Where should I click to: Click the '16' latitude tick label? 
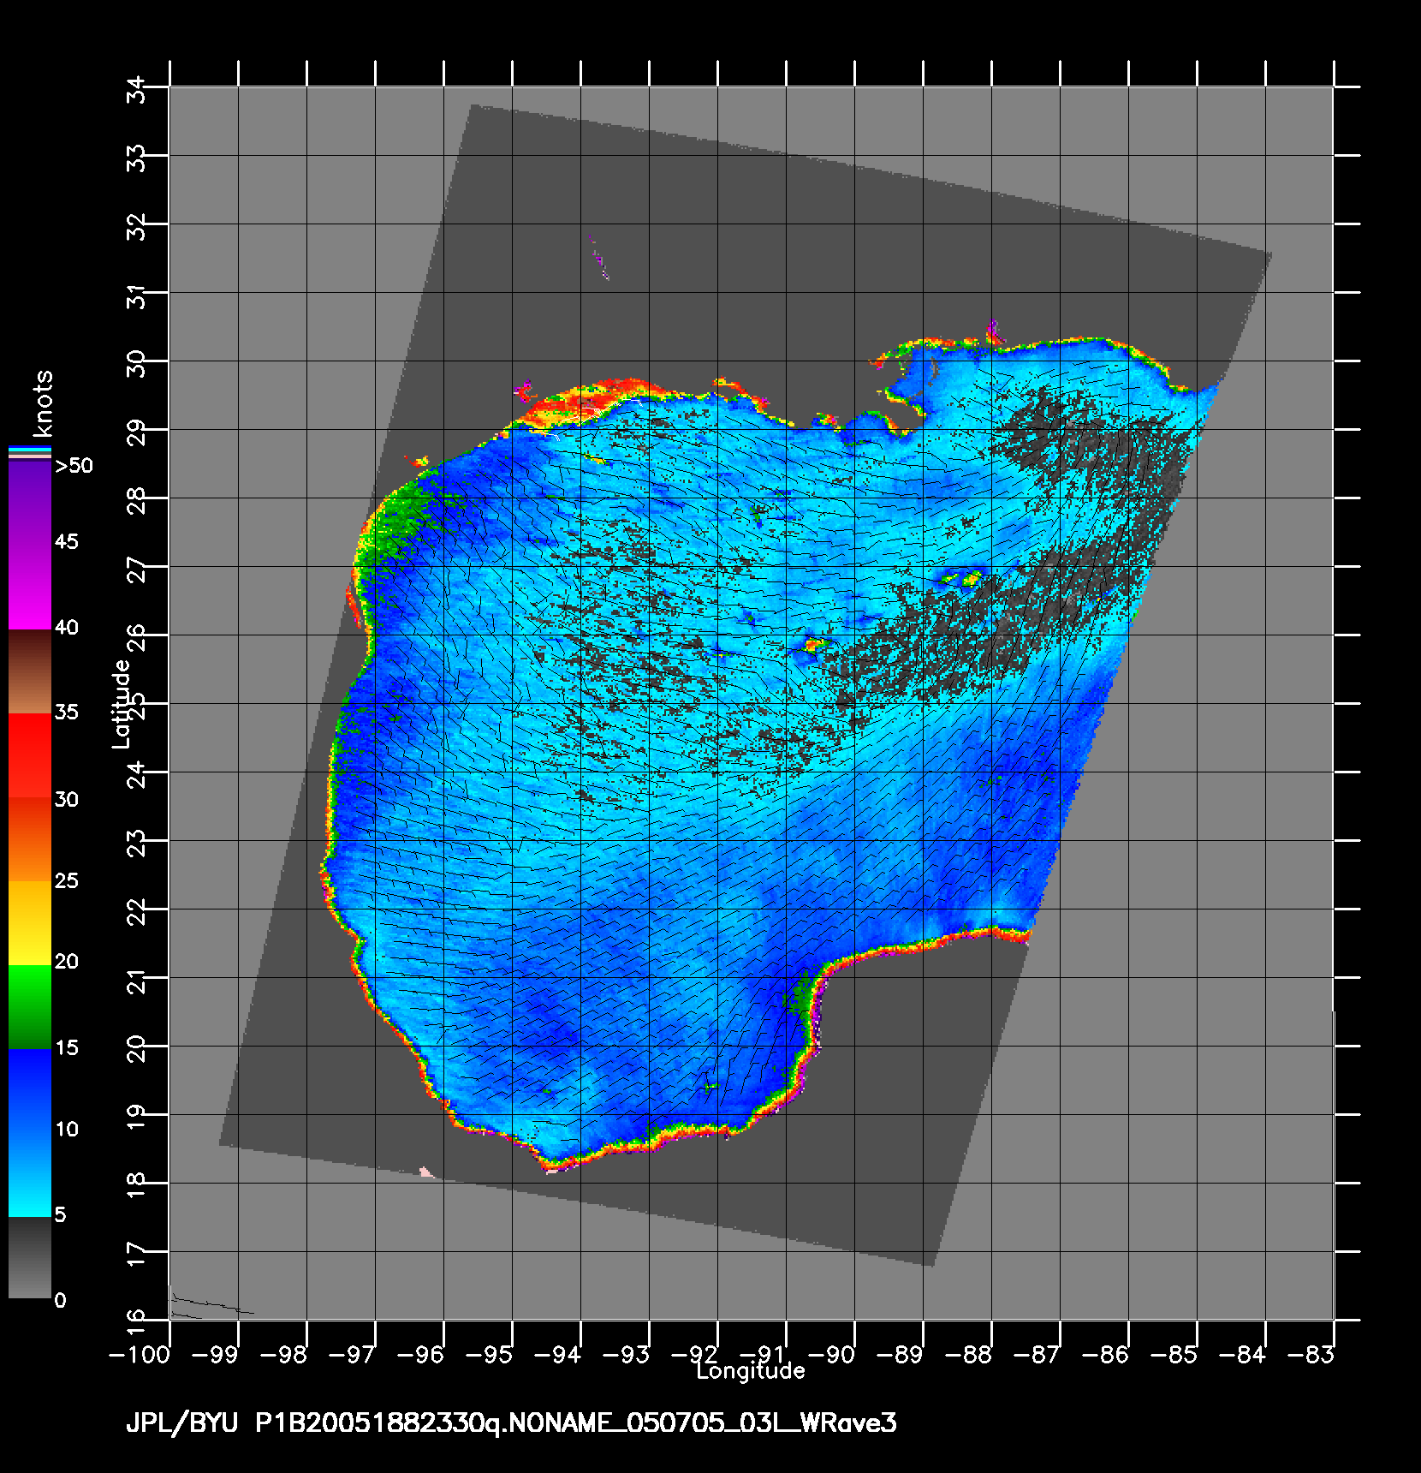[x=136, y=1322]
